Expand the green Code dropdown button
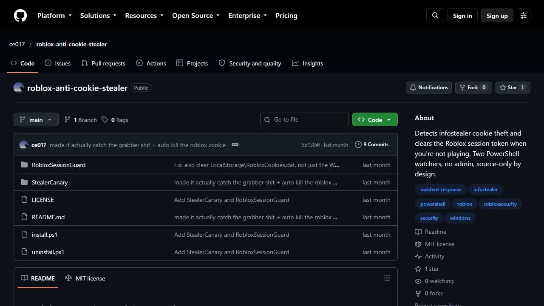The width and height of the screenshot is (544, 306). (x=375, y=120)
